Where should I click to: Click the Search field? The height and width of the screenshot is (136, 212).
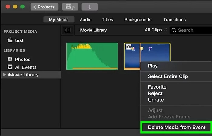190,30
